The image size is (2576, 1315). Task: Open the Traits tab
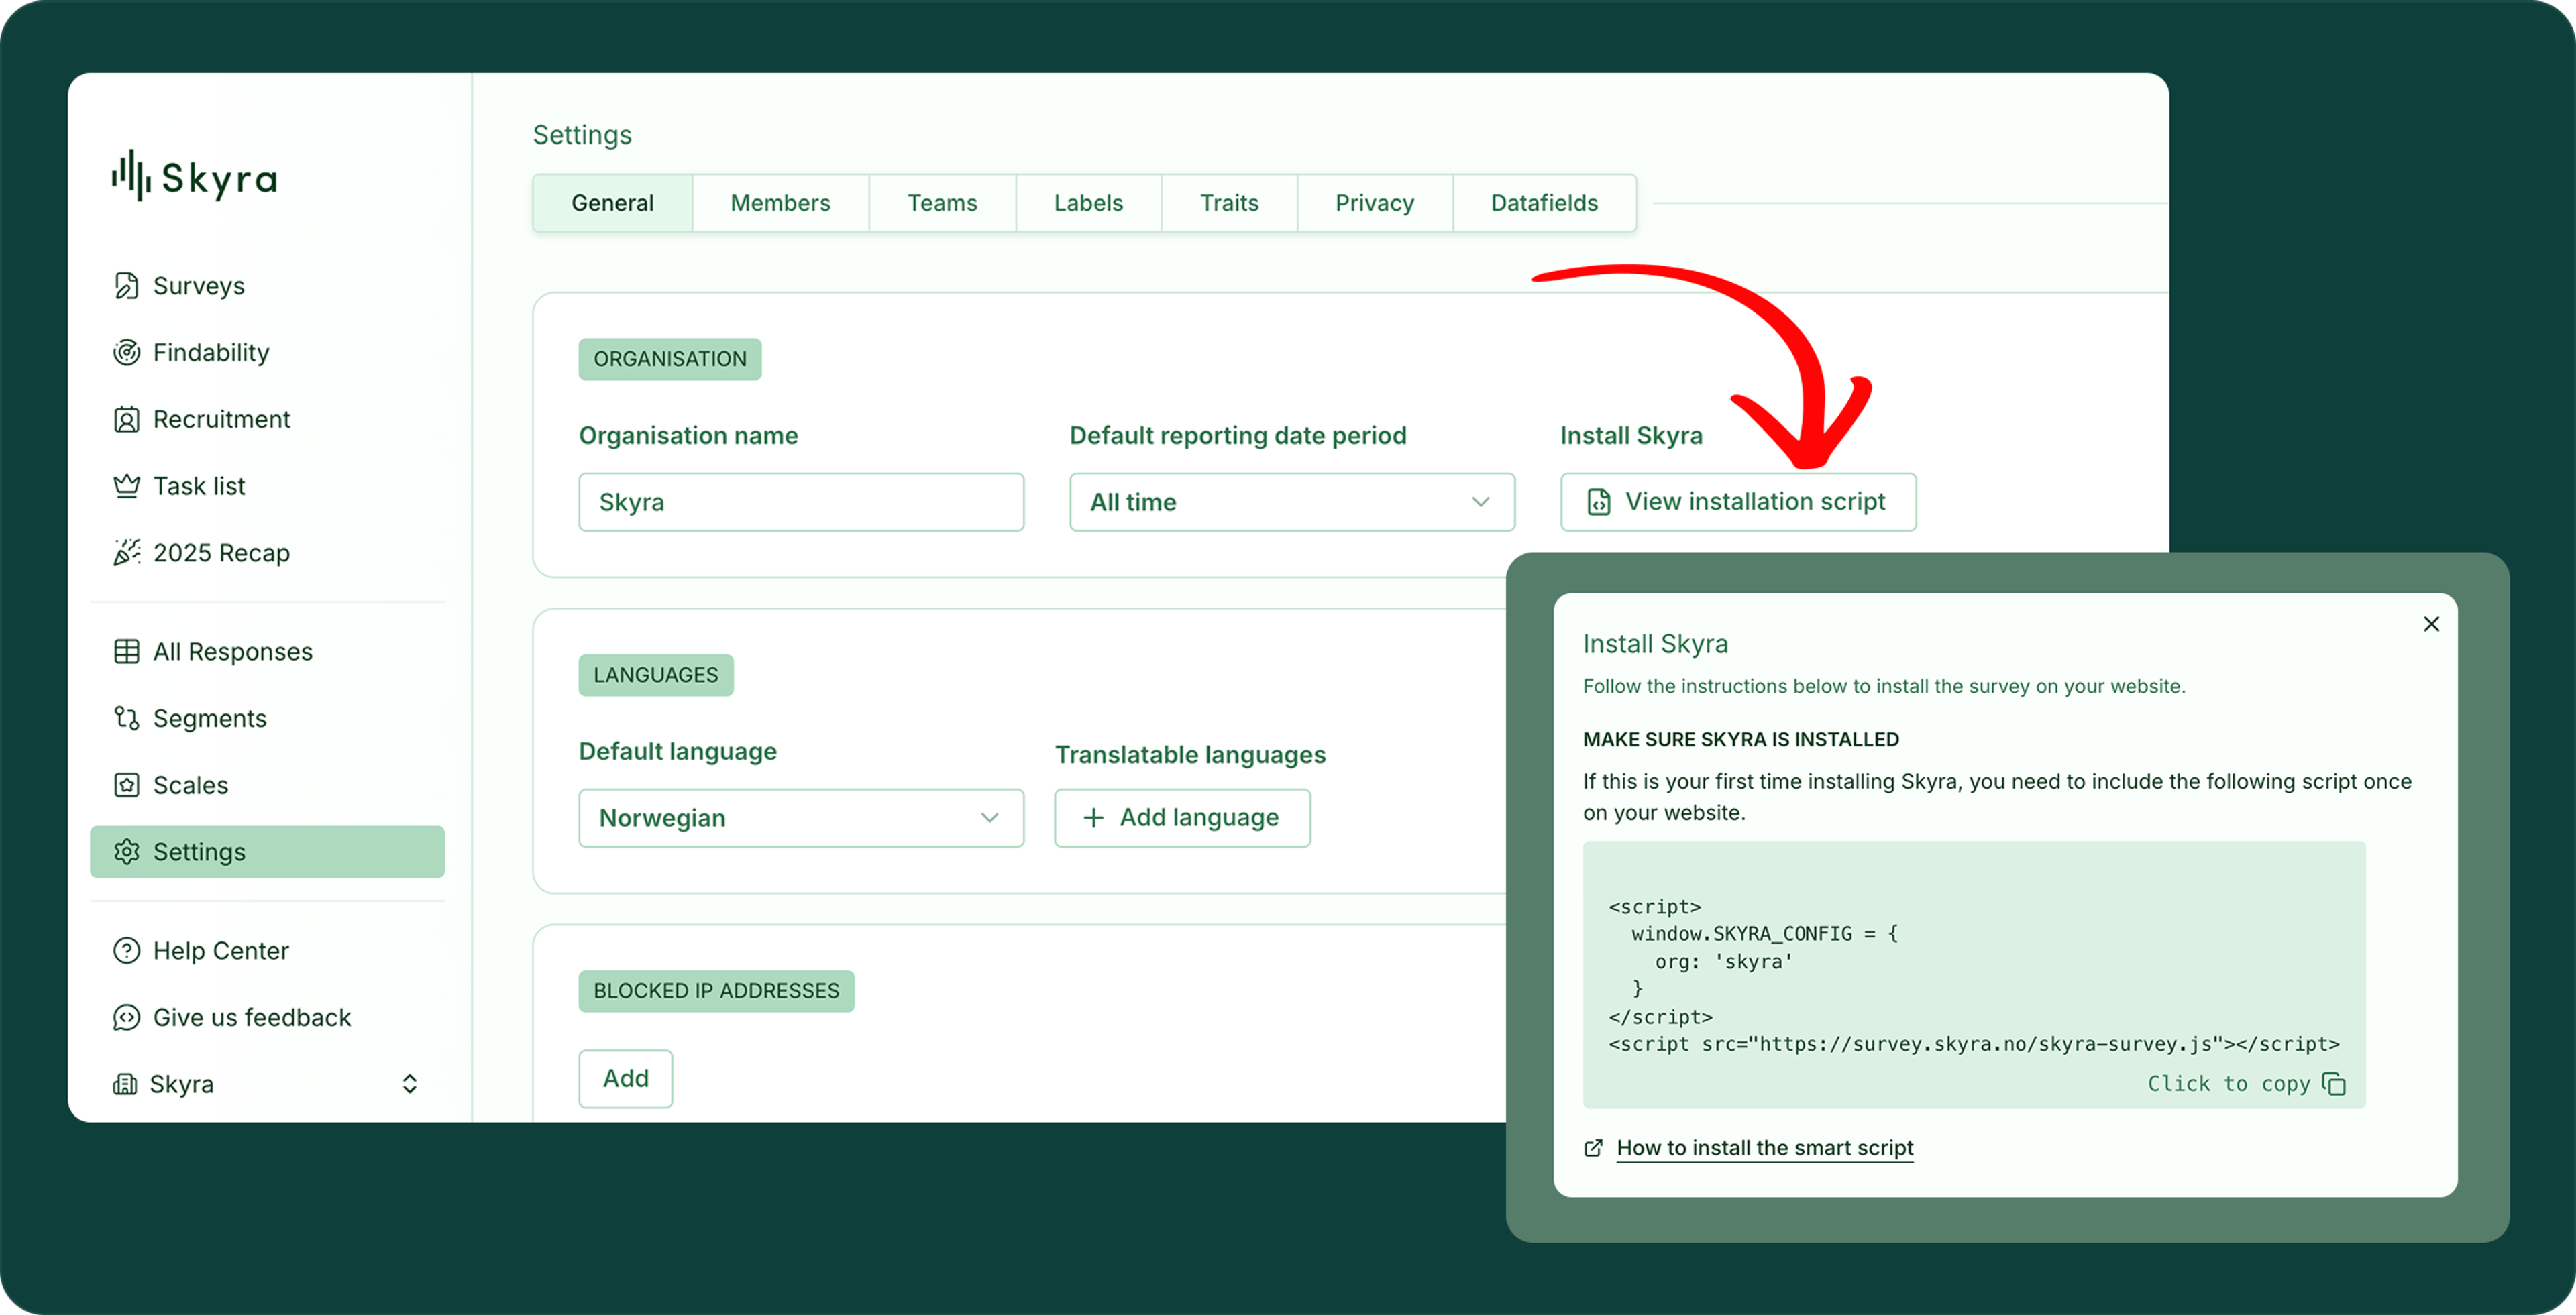click(x=1229, y=203)
